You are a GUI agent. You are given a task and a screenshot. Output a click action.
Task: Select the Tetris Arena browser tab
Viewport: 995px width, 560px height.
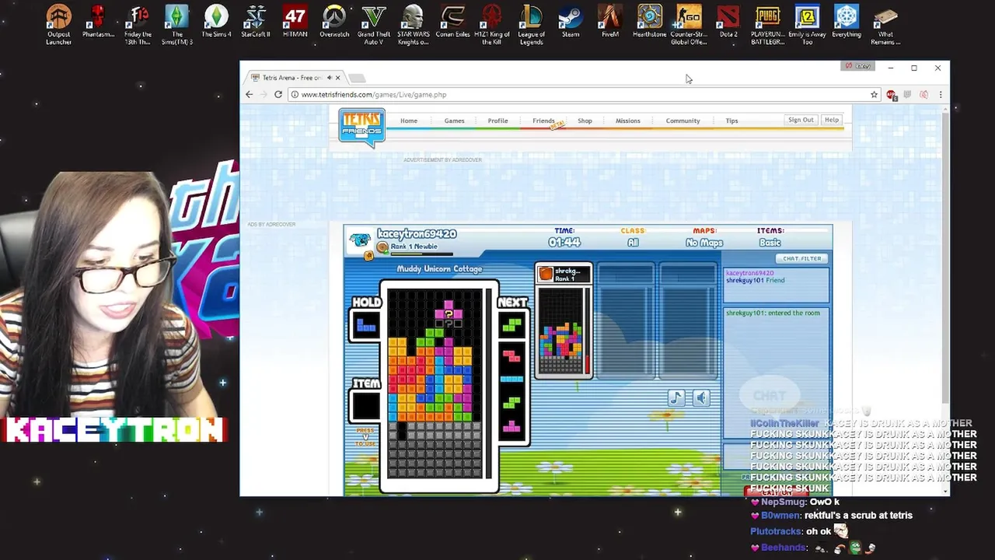coord(294,78)
